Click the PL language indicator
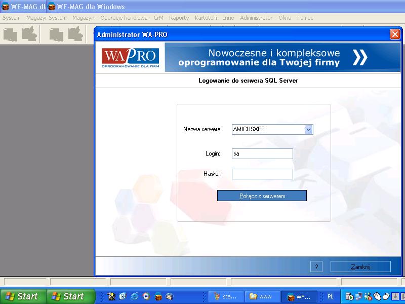Viewport: 405px width, 304px height. 330,296
